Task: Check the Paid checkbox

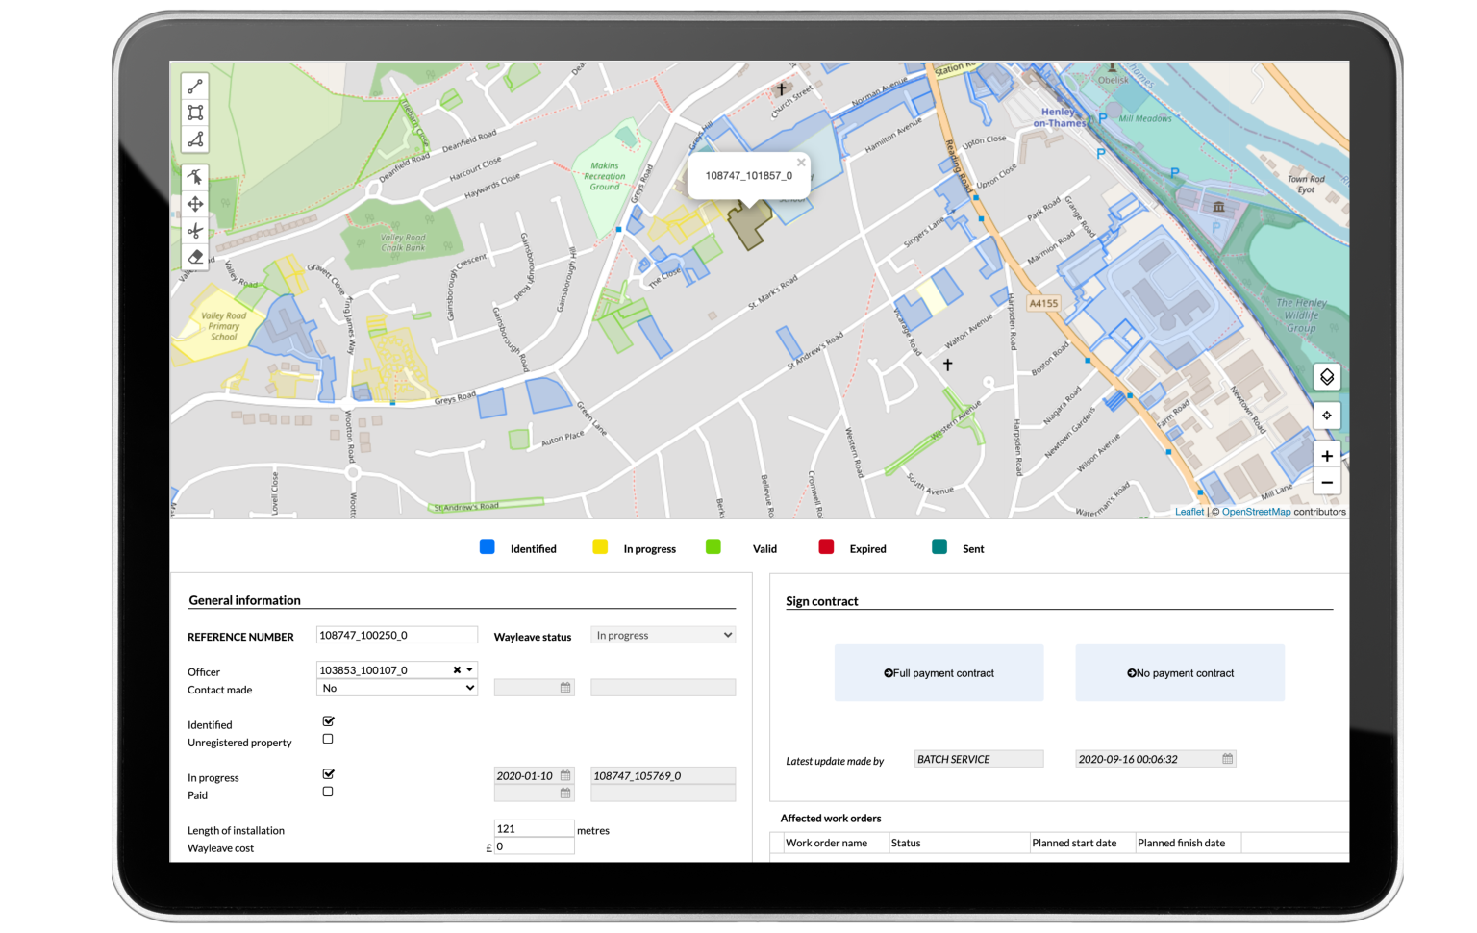Action: pos(328,793)
